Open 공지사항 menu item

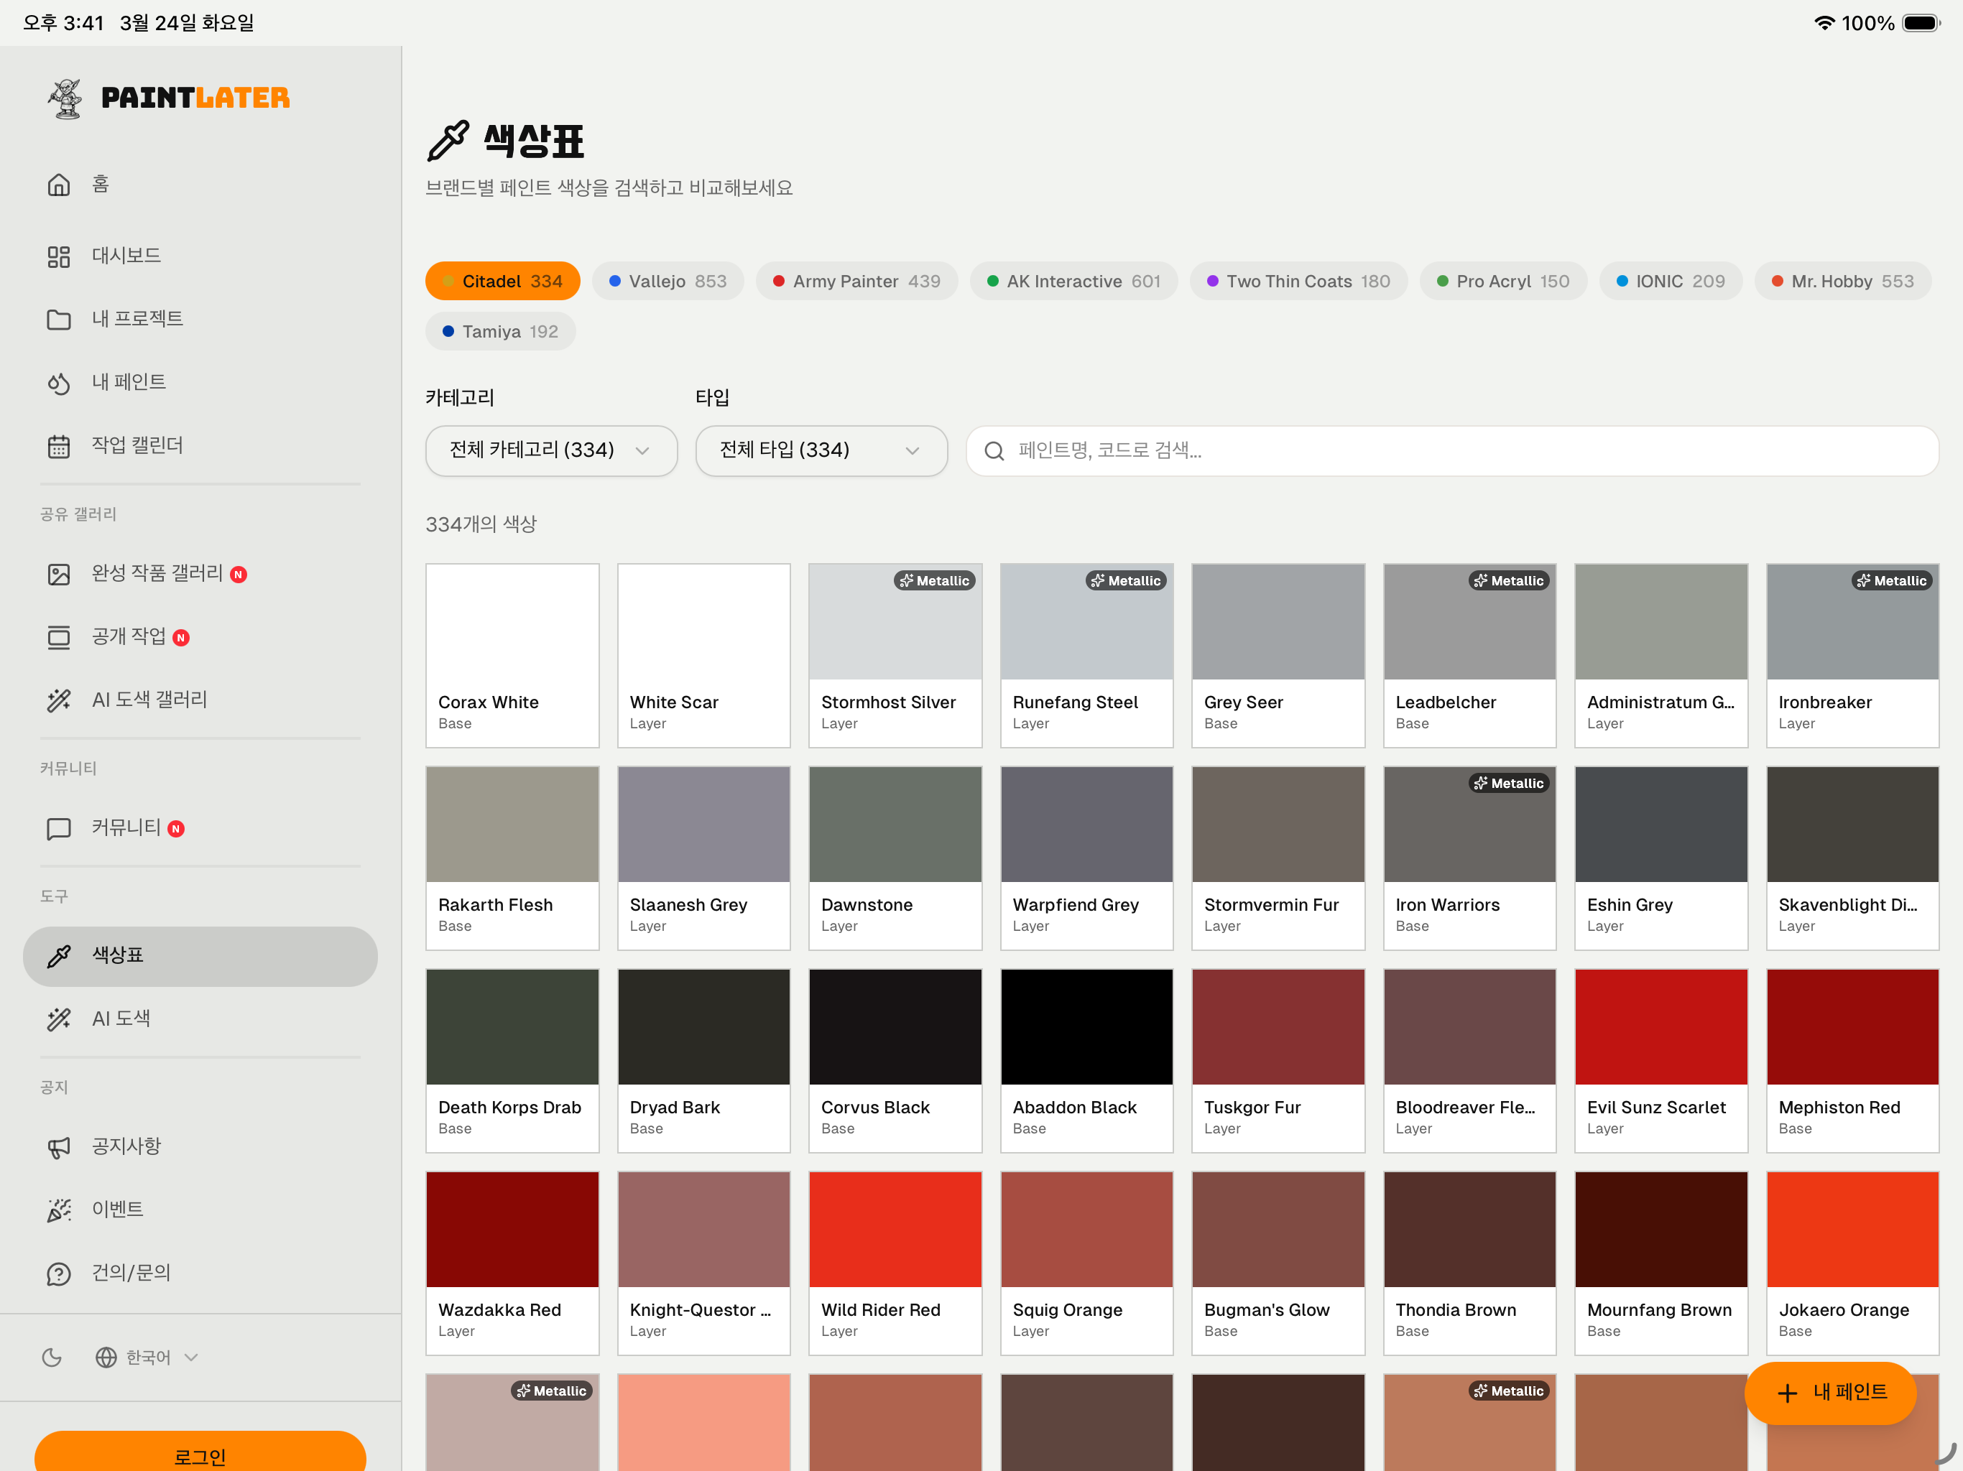[x=200, y=1147]
